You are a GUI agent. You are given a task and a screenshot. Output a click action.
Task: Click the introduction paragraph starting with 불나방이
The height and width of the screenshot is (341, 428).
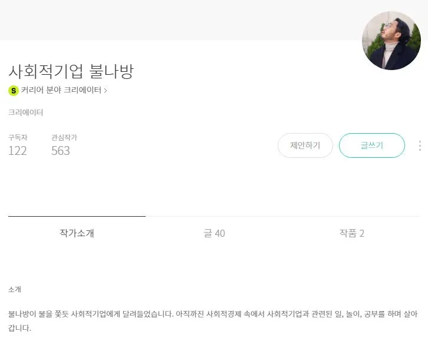click(213, 320)
